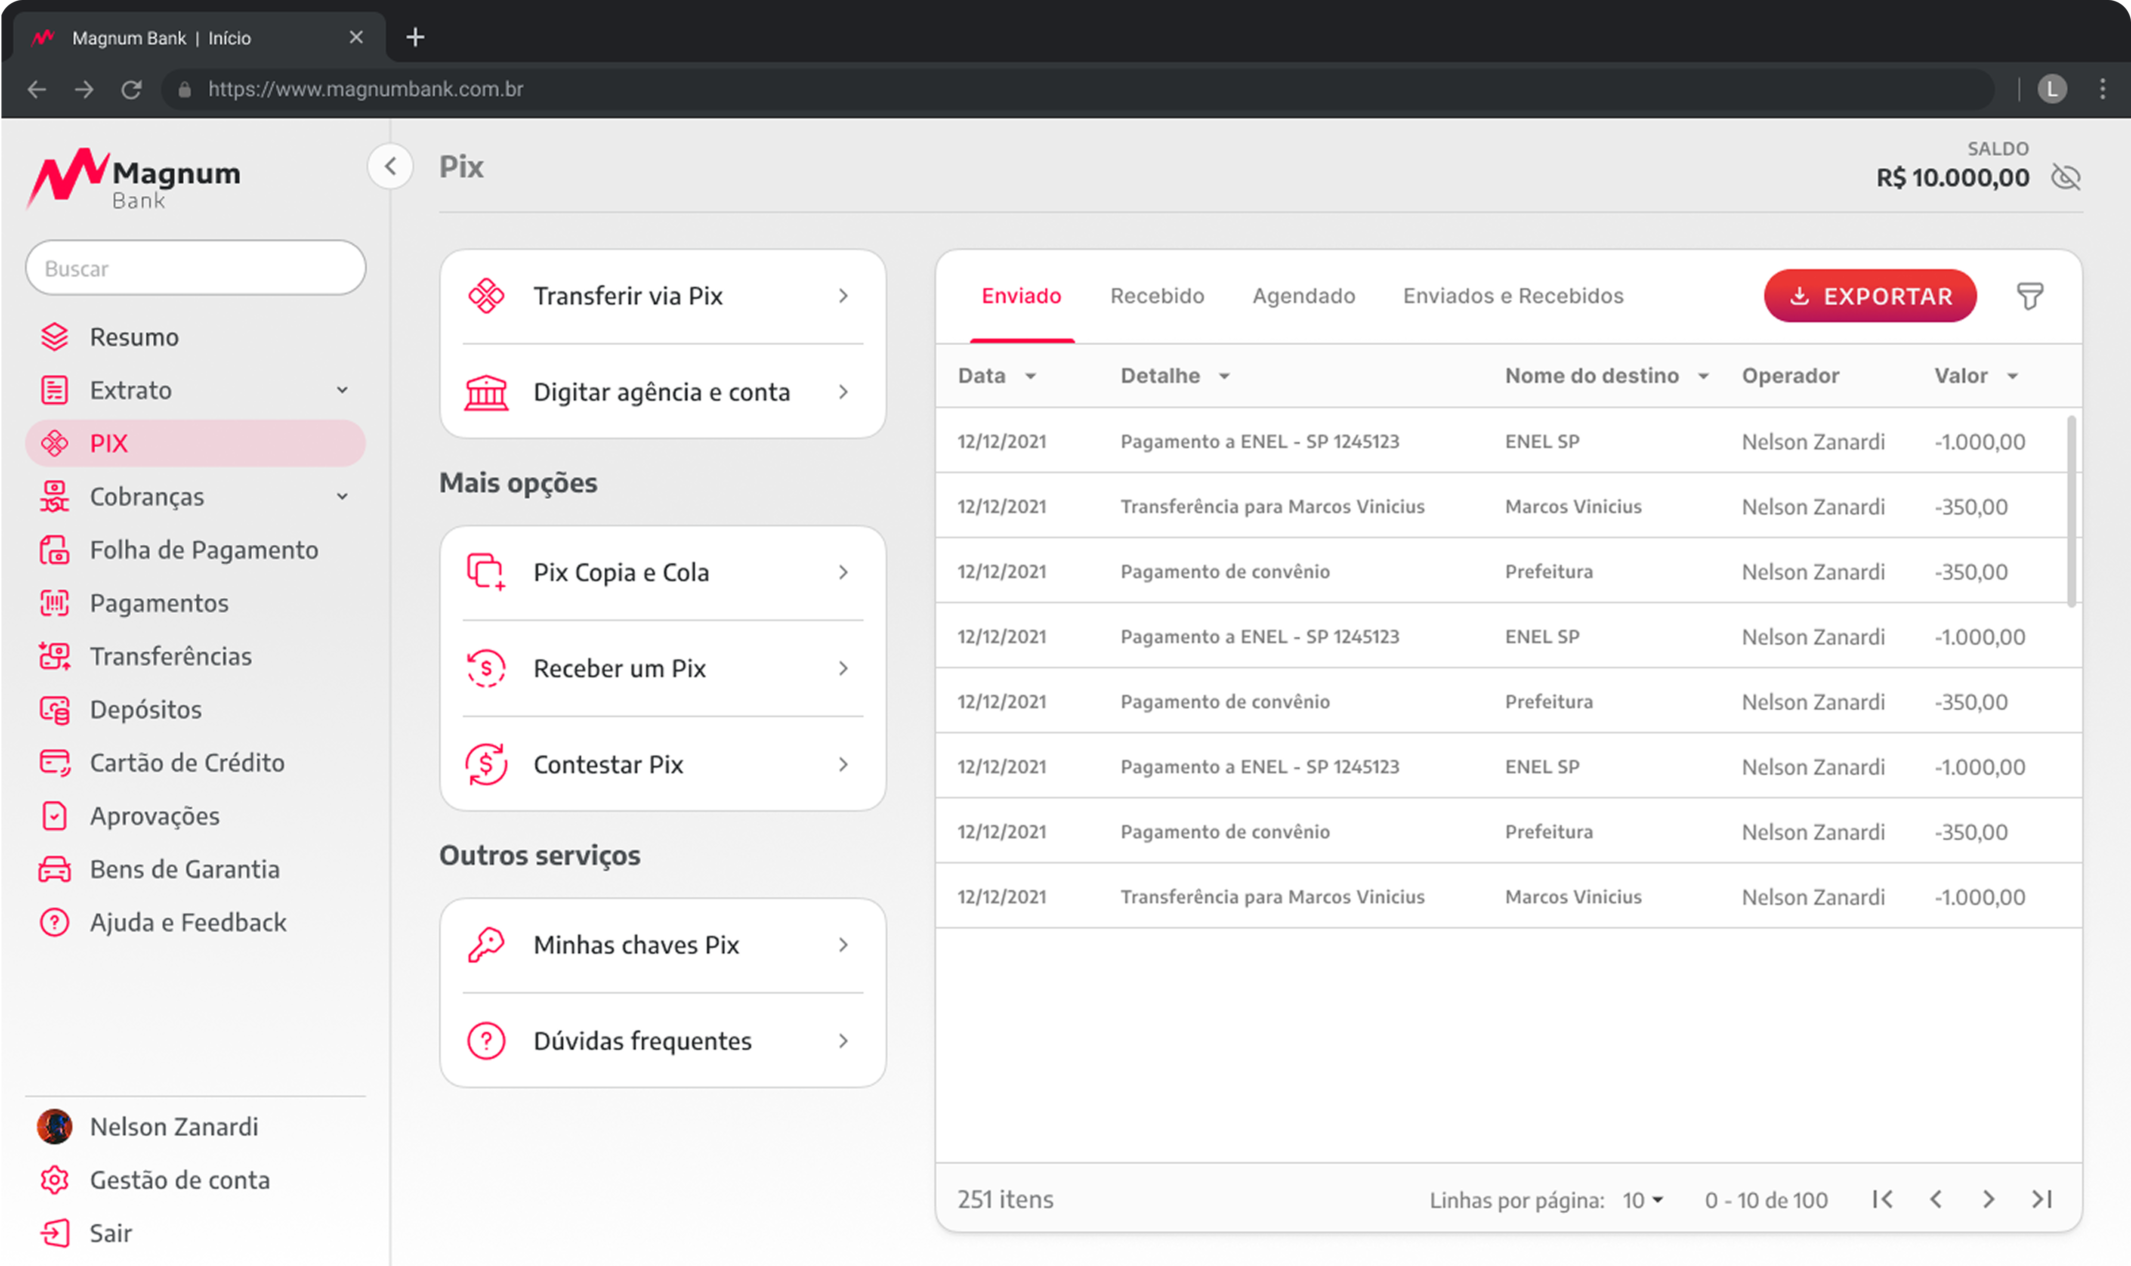Switch to Enviados e Recebidos tab
The width and height of the screenshot is (2131, 1266).
(x=1512, y=296)
